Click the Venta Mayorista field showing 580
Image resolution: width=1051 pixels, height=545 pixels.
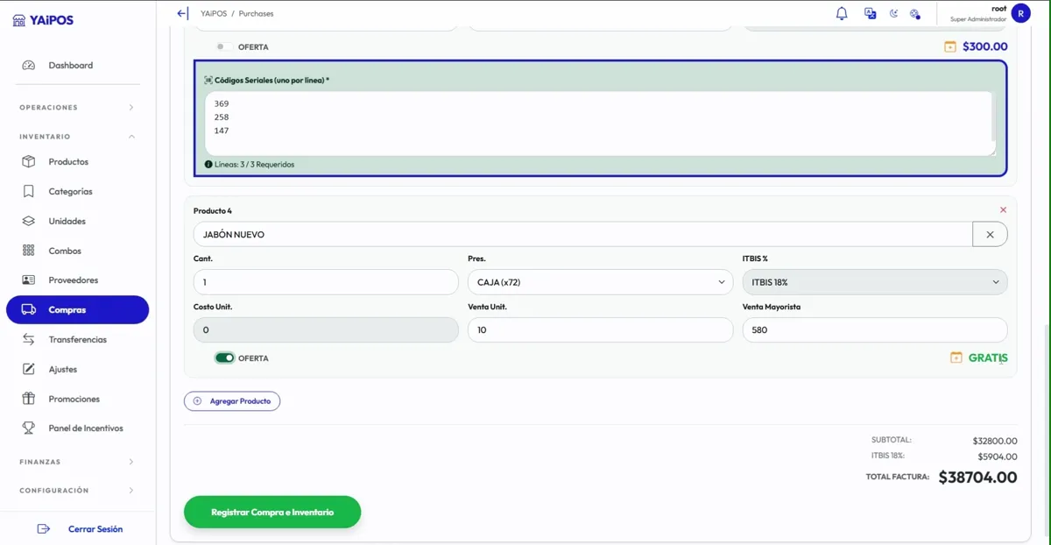pyautogui.click(x=875, y=329)
